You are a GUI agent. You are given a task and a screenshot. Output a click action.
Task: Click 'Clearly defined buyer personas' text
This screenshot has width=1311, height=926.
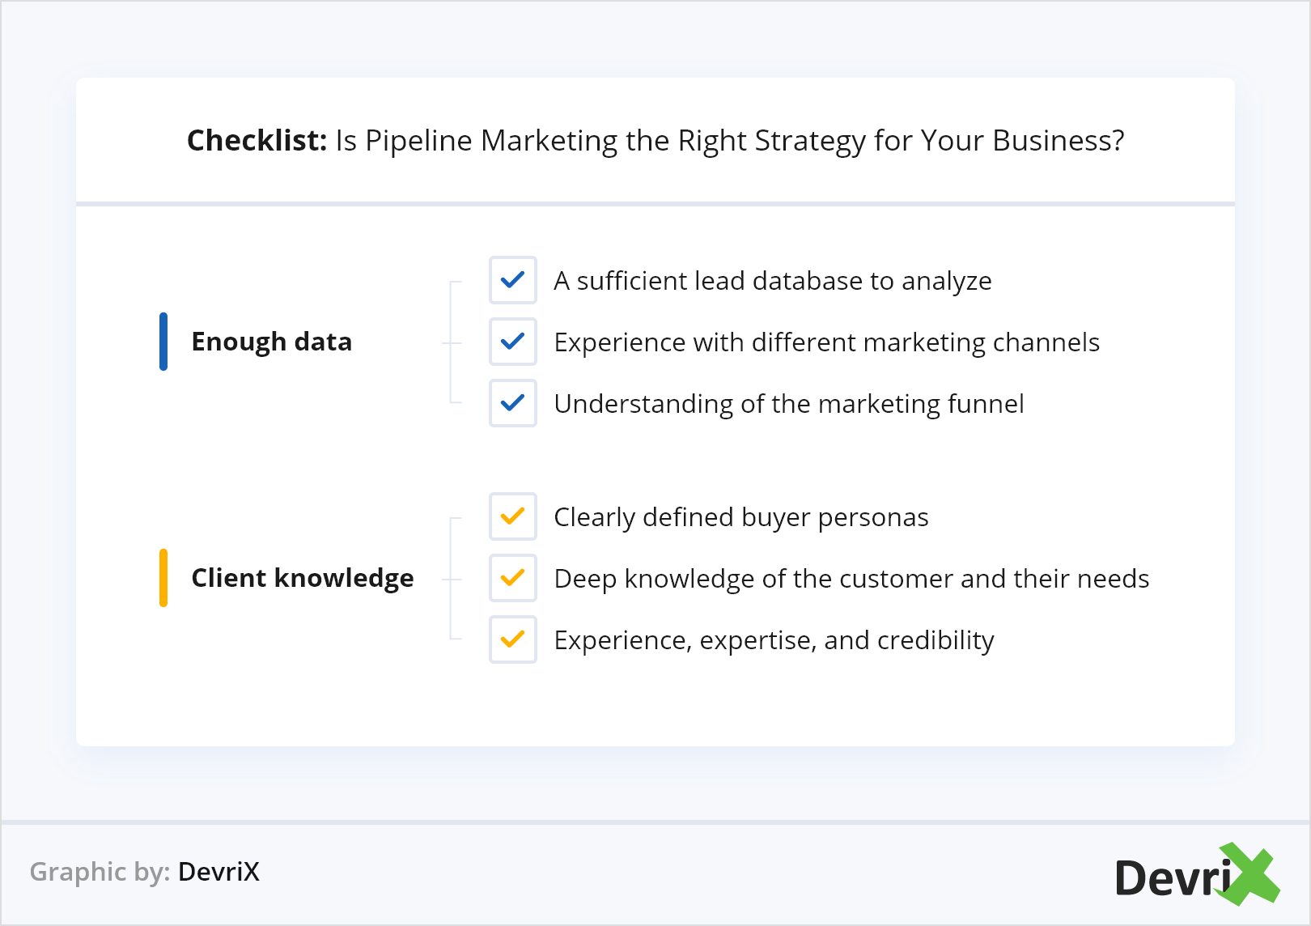pyautogui.click(x=741, y=517)
